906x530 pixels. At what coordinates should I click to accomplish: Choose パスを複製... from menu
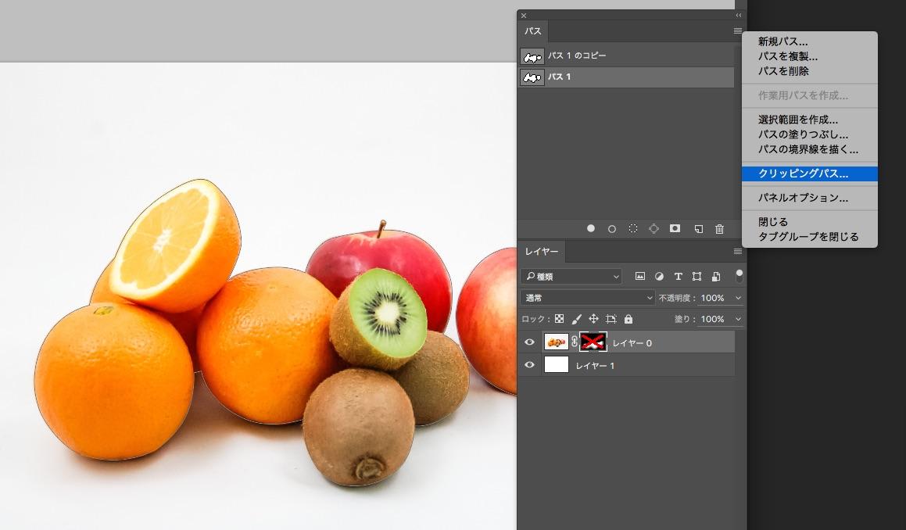click(x=787, y=56)
